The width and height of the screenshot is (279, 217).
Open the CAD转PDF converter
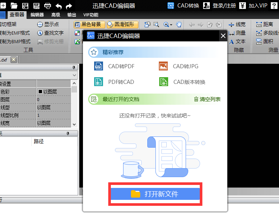(x=114, y=66)
